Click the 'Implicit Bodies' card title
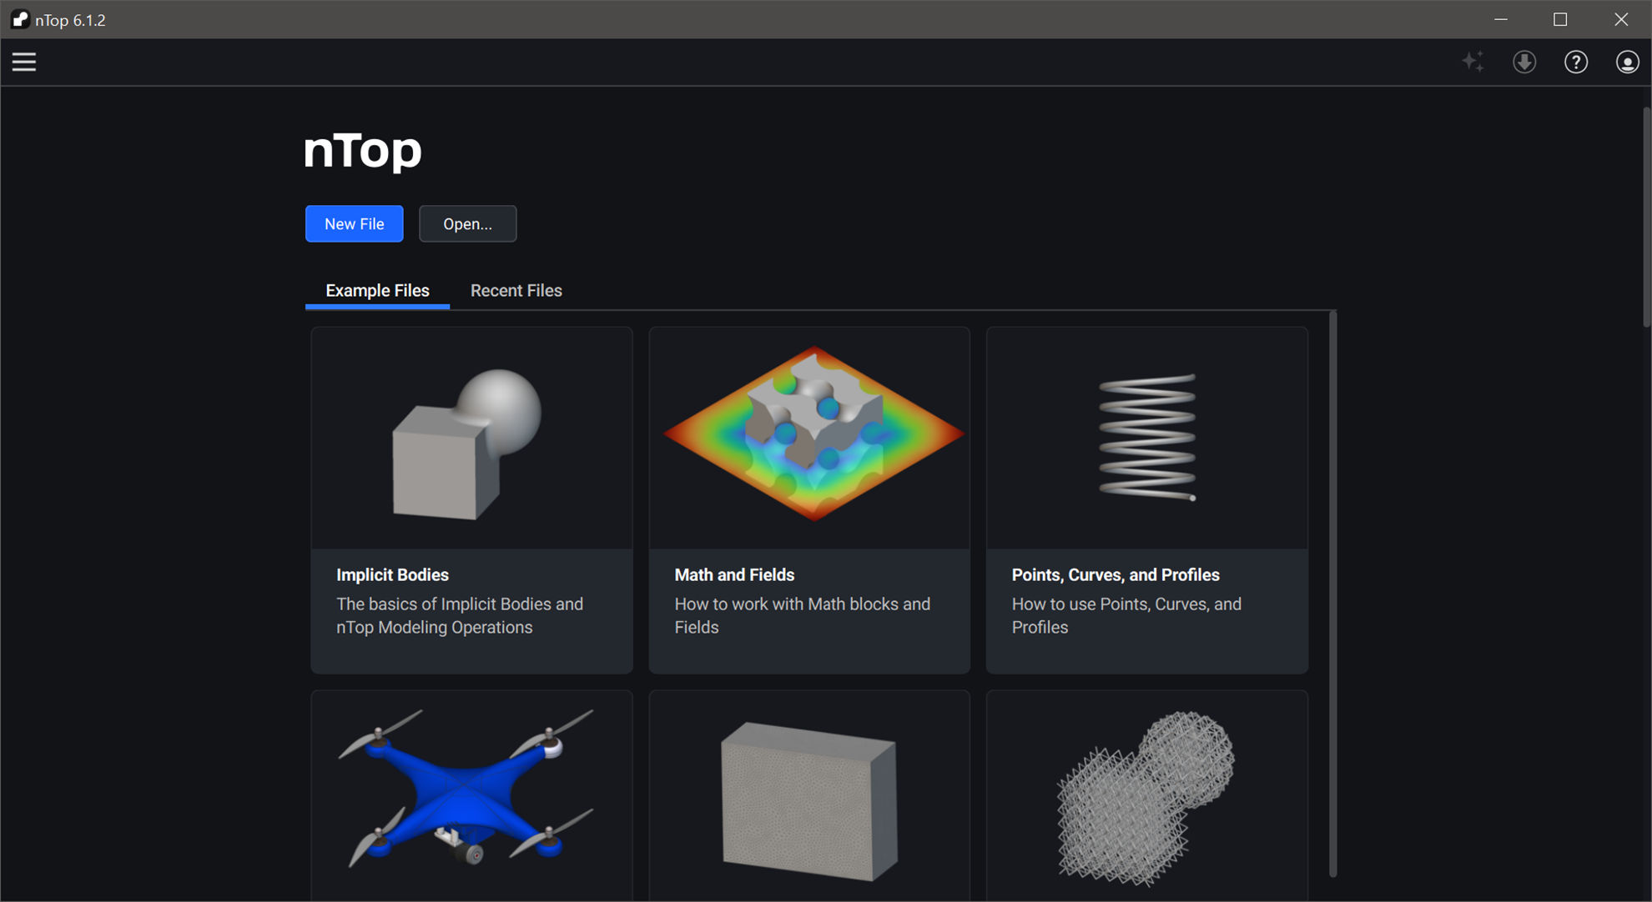This screenshot has height=902, width=1652. (x=392, y=574)
